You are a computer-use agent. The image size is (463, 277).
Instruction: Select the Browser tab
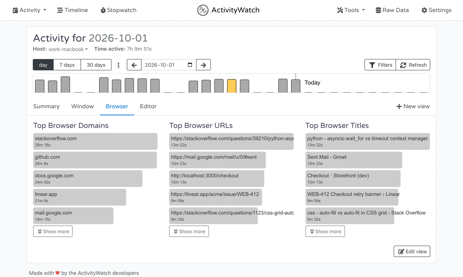coord(117,106)
